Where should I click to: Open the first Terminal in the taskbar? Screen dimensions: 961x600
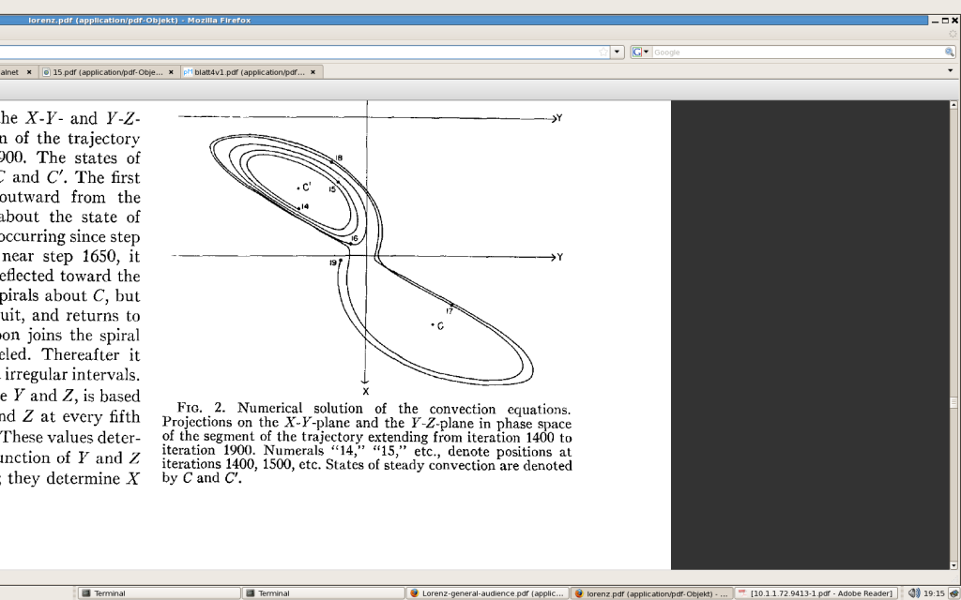pyautogui.click(x=158, y=593)
